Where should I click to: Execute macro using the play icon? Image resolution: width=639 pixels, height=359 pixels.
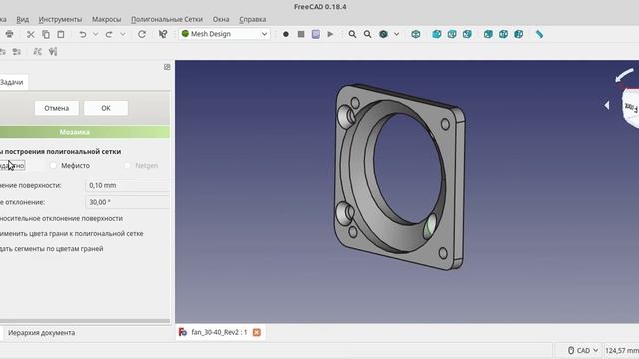click(330, 34)
